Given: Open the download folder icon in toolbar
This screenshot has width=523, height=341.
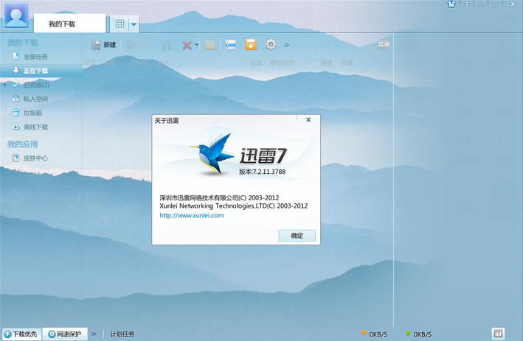Looking at the screenshot, I should pyautogui.click(x=210, y=45).
